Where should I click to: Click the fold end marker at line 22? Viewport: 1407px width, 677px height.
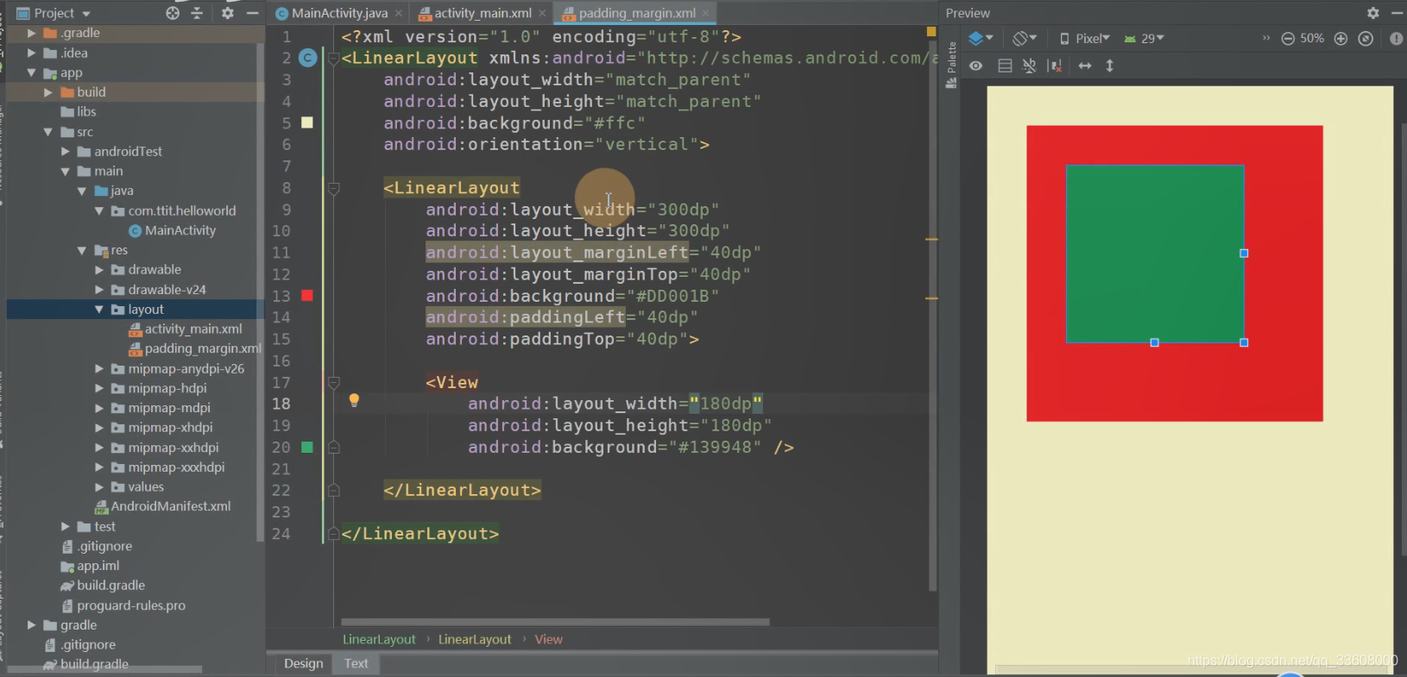coord(333,491)
